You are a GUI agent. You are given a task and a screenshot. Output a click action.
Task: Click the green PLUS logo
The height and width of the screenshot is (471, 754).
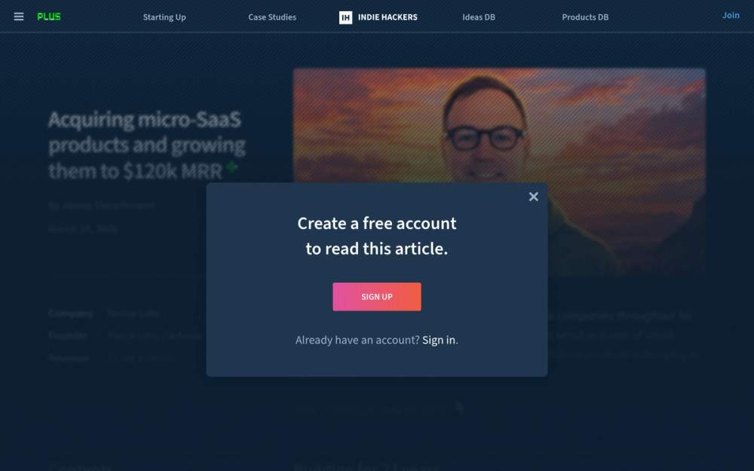49,17
